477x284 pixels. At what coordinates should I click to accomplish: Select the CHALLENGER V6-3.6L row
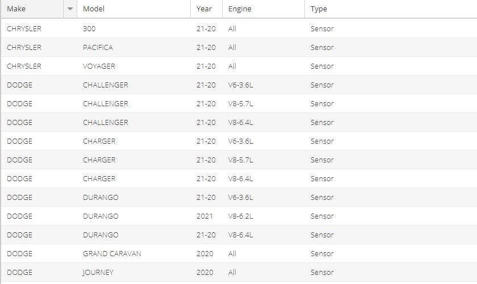tap(239, 85)
